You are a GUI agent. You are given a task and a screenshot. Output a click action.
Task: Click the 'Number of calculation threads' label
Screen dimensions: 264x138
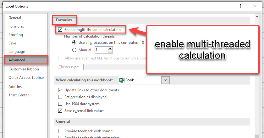point(89,36)
